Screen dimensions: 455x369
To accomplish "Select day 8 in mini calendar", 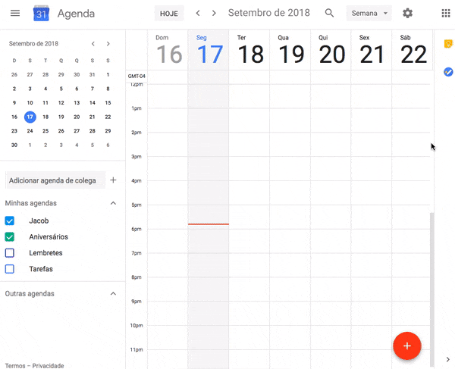I will (108, 89).
